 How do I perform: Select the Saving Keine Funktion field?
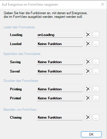pos(60,62)
